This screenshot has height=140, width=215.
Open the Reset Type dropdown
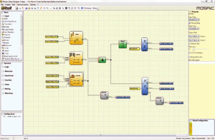pos(194,29)
